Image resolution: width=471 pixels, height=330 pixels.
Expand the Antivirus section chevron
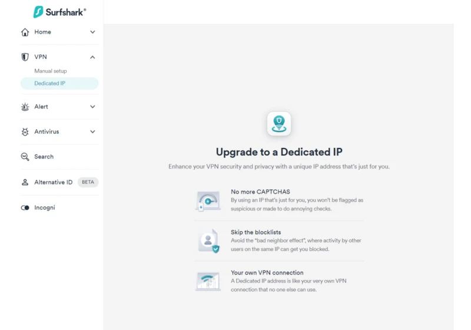click(92, 131)
